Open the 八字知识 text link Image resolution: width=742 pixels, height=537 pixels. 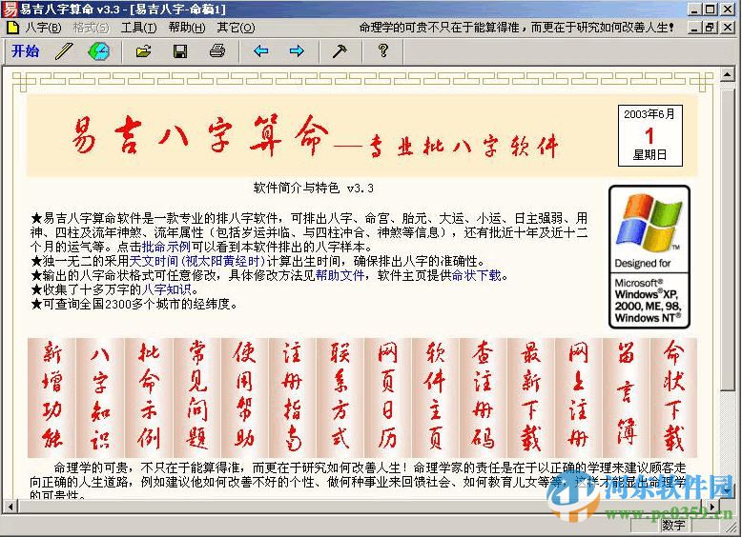pyautogui.click(x=167, y=289)
